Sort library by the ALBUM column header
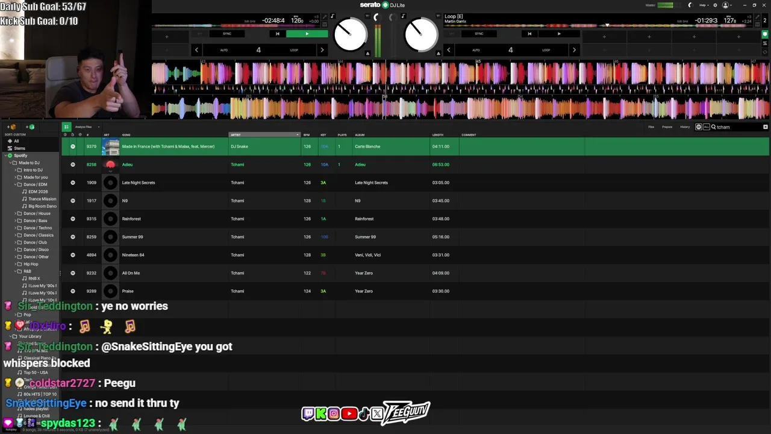 [392, 134]
